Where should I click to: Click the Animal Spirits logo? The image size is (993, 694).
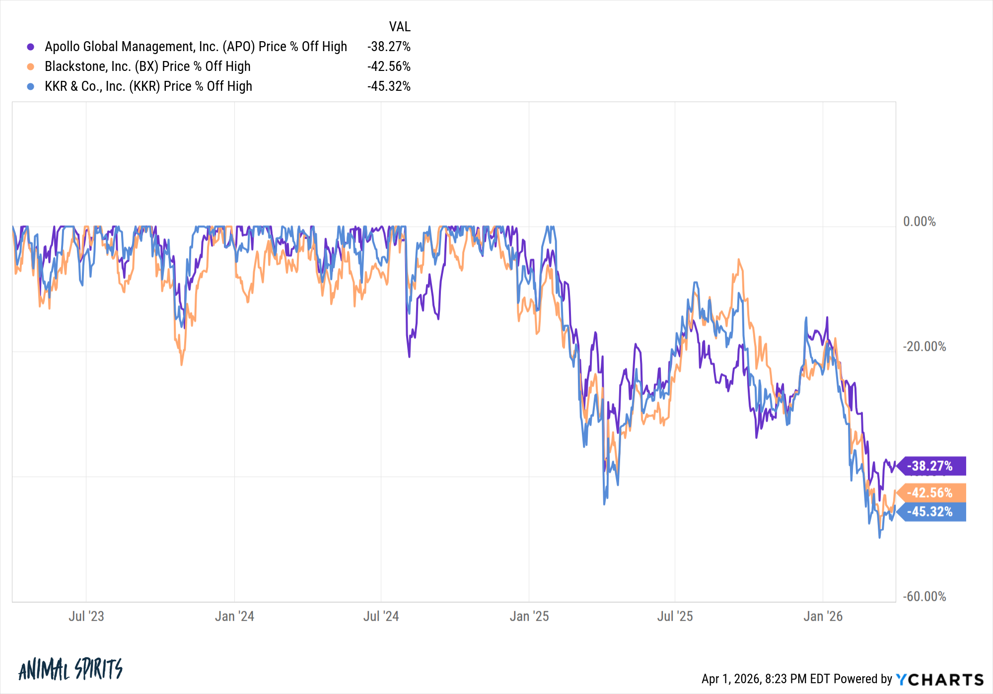(x=71, y=669)
